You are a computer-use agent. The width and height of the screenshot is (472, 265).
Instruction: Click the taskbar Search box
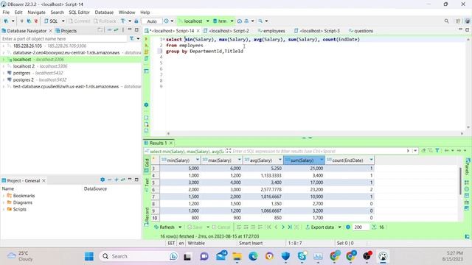[x=139, y=256]
